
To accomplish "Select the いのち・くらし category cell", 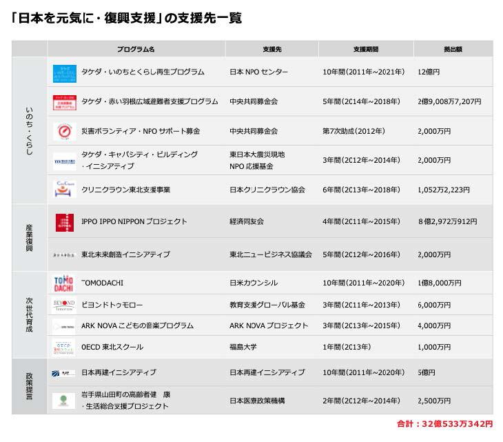I will 29,130.
